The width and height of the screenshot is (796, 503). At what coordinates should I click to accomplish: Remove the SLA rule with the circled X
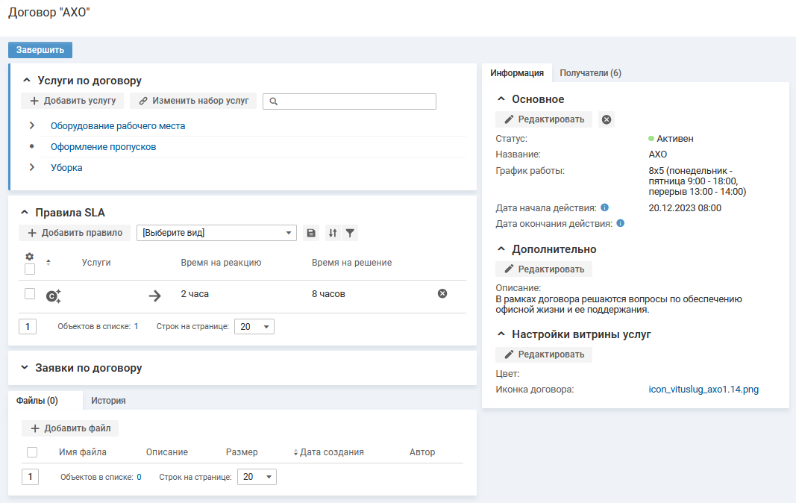tap(442, 294)
